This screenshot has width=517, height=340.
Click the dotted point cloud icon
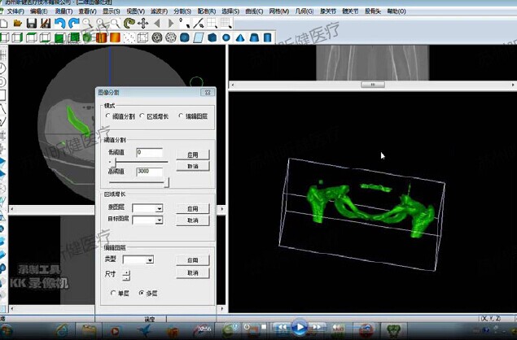(x=129, y=37)
